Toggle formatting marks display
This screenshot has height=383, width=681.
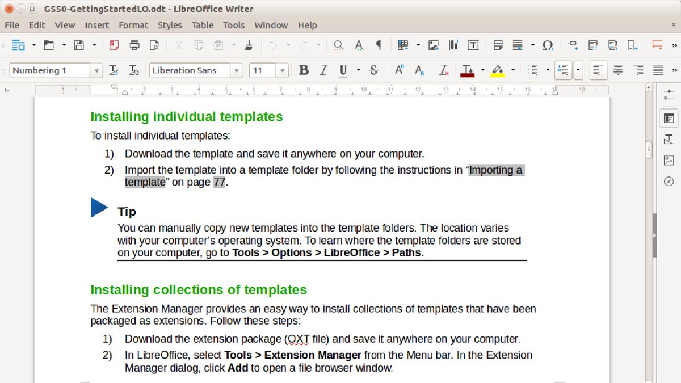(x=379, y=44)
